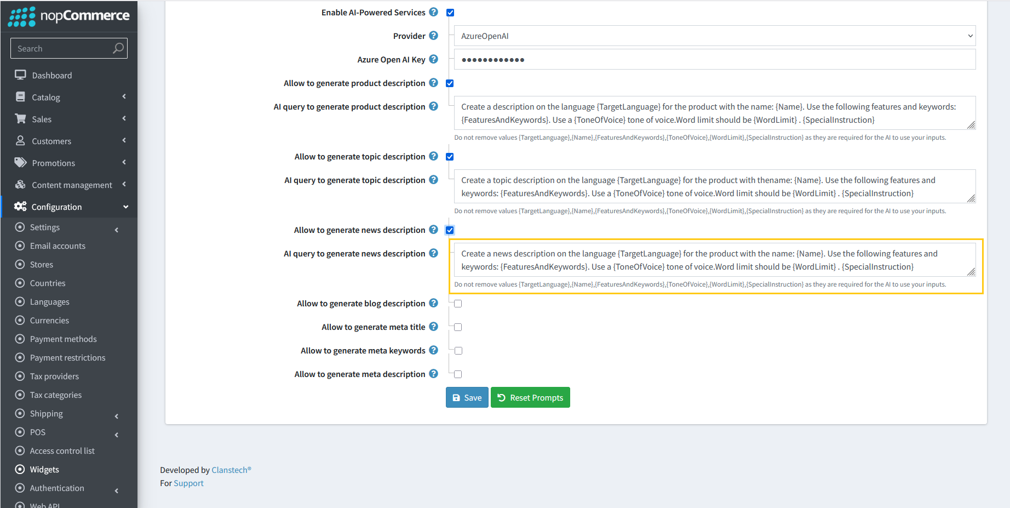Enable Allow to generate blog description
The width and height of the screenshot is (1010, 508).
(457, 303)
